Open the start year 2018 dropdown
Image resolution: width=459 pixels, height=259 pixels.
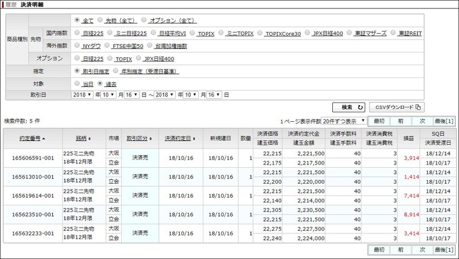click(x=82, y=95)
